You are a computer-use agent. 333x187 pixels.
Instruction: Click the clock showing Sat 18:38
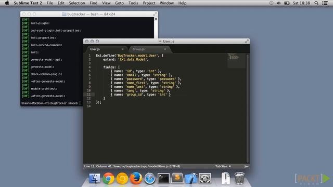click(301, 3)
